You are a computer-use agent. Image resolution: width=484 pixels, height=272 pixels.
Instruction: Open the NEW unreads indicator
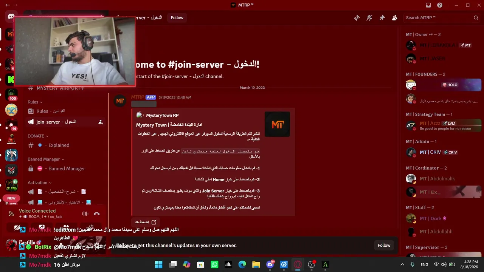pos(11,198)
